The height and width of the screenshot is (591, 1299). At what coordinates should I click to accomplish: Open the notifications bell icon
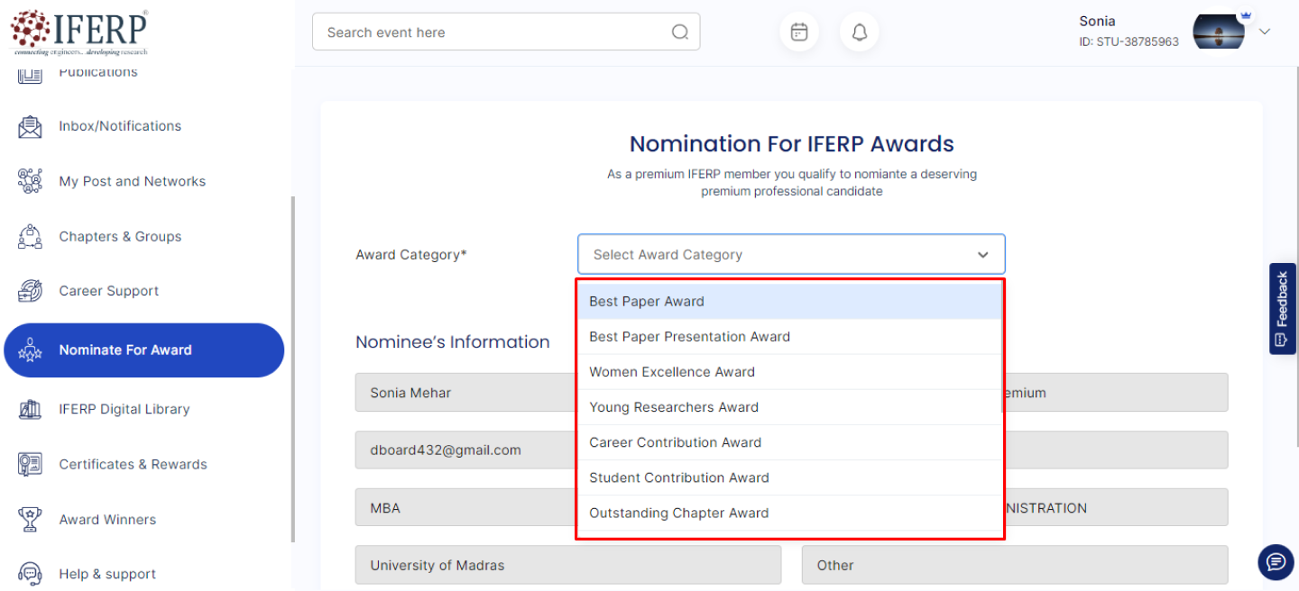tap(859, 32)
